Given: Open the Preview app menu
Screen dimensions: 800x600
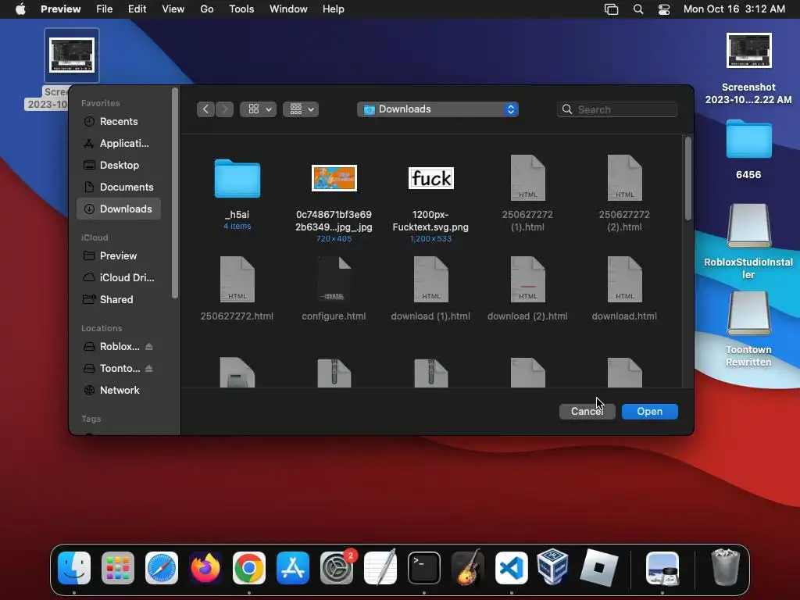Looking at the screenshot, I should pyautogui.click(x=61, y=9).
